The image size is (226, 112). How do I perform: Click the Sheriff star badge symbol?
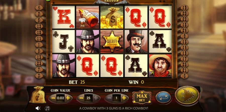pyautogui.click(x=112, y=41)
